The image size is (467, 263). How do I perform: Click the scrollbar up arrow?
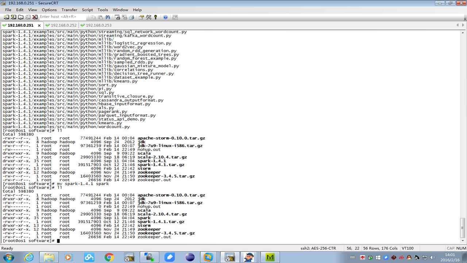pyautogui.click(x=463, y=33)
